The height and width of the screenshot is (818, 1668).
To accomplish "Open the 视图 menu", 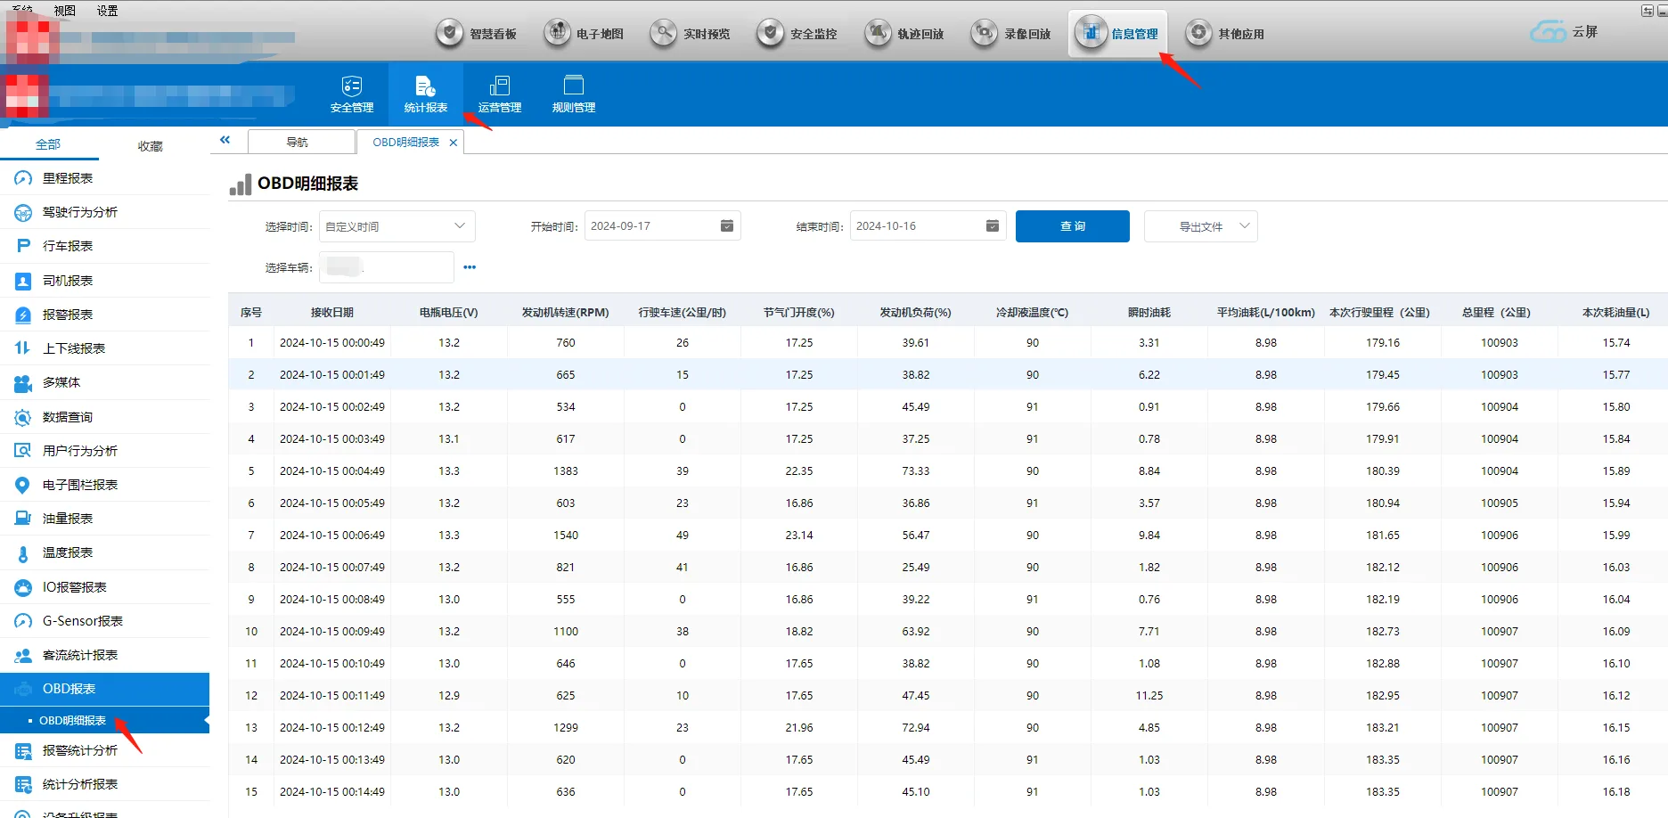I will (x=65, y=11).
